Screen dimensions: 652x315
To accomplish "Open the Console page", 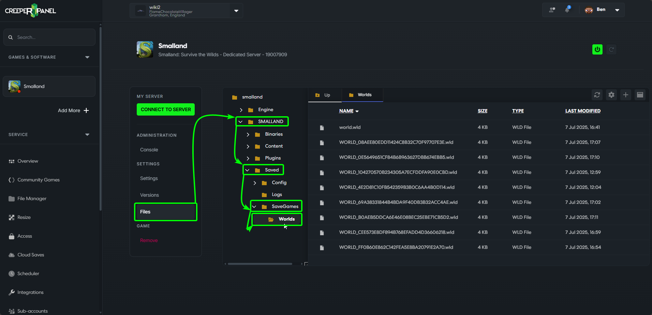I will [149, 150].
